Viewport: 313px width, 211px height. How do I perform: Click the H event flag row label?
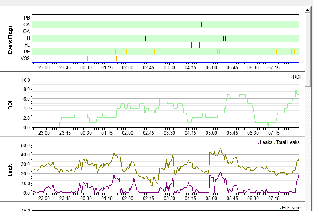[28, 38]
